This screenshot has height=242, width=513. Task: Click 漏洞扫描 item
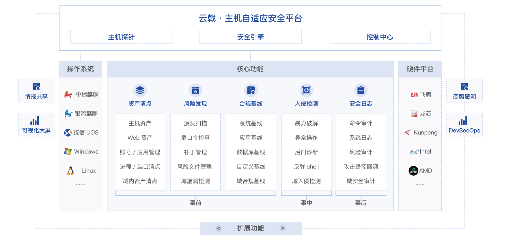pyautogui.click(x=195, y=123)
